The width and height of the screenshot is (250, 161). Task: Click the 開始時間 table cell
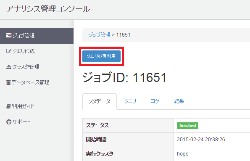pos(128,140)
